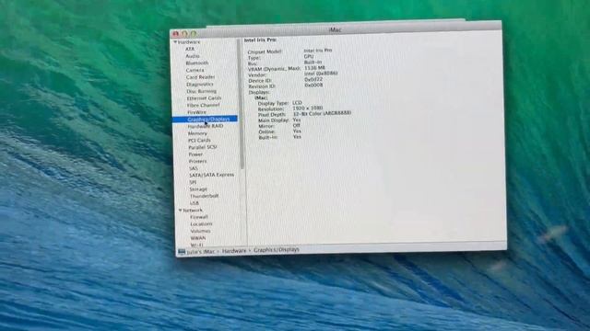The height and width of the screenshot is (331, 590).
Task: Collapse the Network section triangle
Action: [181, 211]
